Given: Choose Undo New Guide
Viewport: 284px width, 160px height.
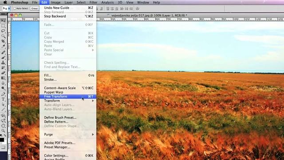Looking at the screenshot, I should (68, 8).
